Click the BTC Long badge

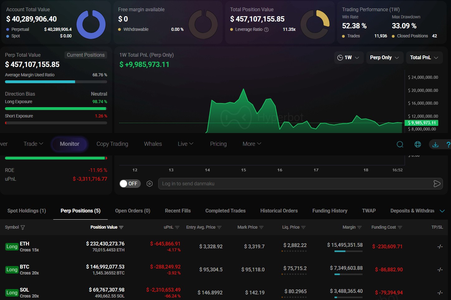pos(12,270)
